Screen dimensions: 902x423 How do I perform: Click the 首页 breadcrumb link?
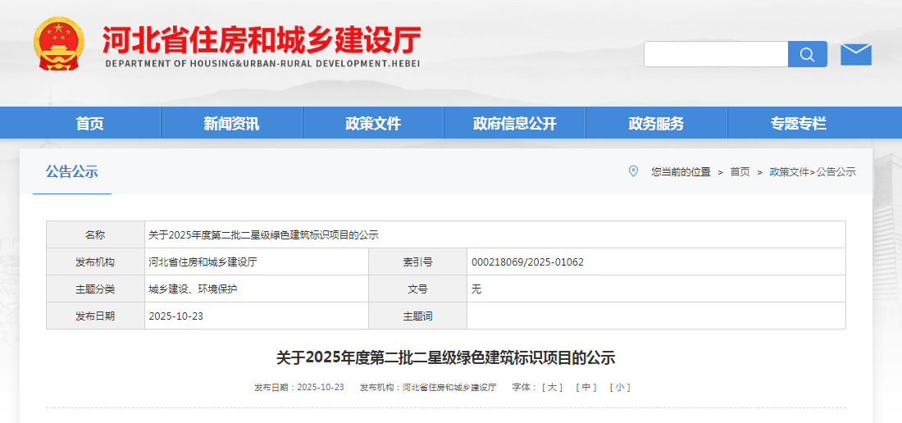pos(740,171)
